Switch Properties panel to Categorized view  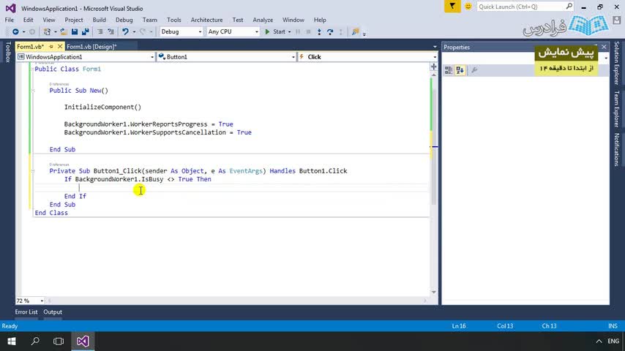click(x=448, y=70)
